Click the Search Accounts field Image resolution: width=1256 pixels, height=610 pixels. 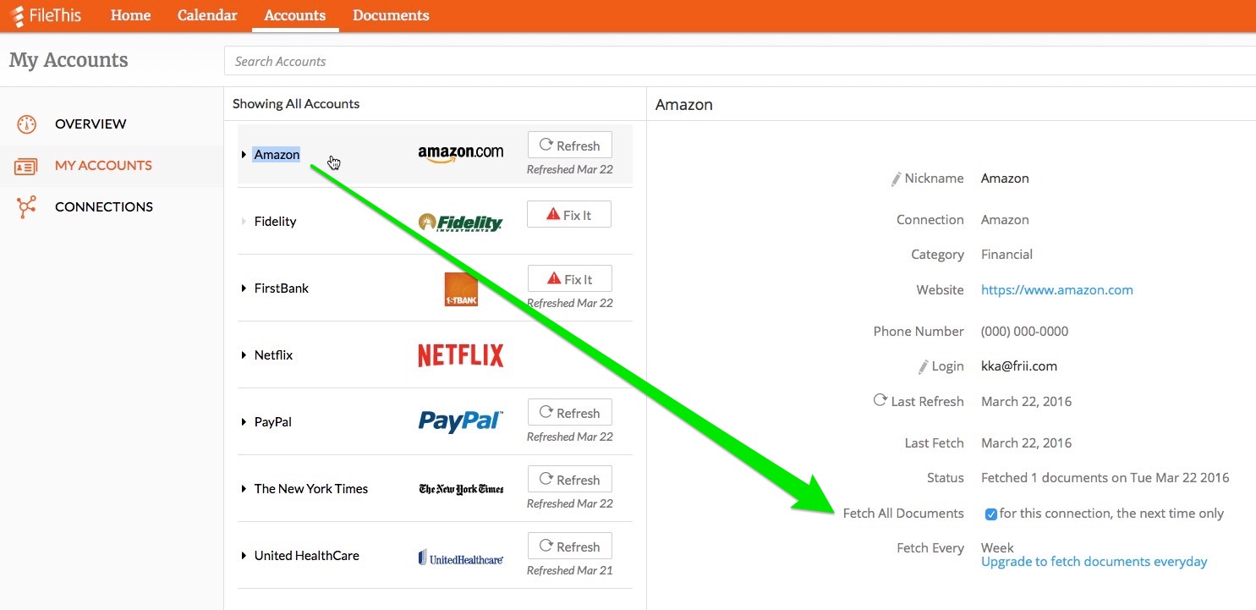coord(740,61)
